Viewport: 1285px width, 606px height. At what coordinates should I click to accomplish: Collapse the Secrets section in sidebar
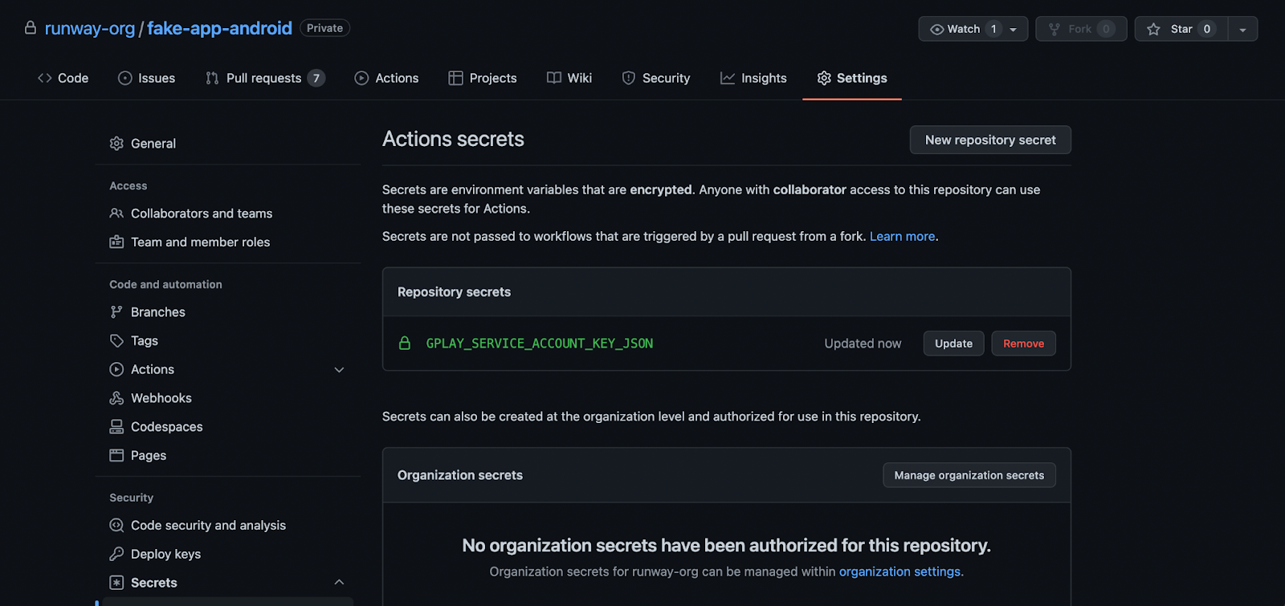[x=339, y=582]
